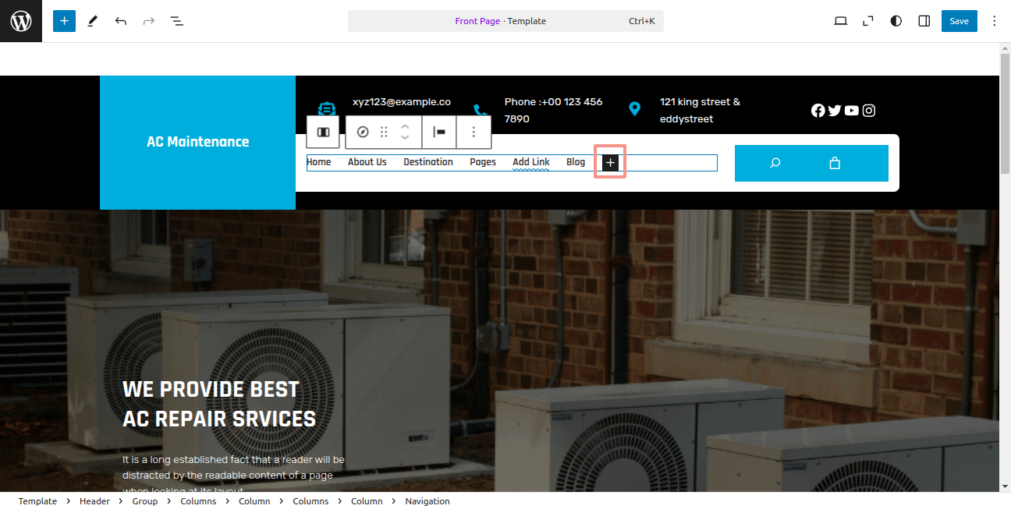Image resolution: width=1011 pixels, height=509 pixels.
Task: Toggle the Styles half-circle panel
Action: 896,21
